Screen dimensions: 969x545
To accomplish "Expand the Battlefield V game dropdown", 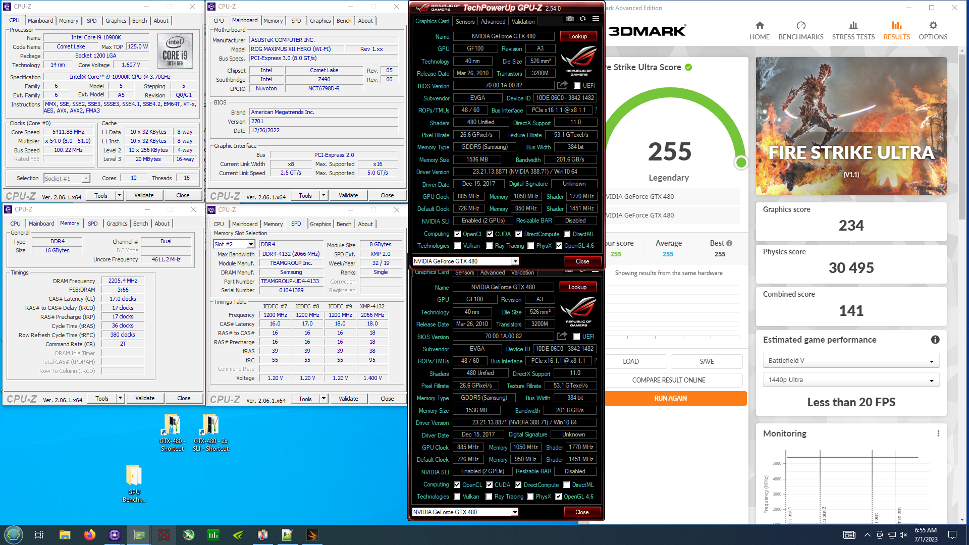I will tap(851, 361).
